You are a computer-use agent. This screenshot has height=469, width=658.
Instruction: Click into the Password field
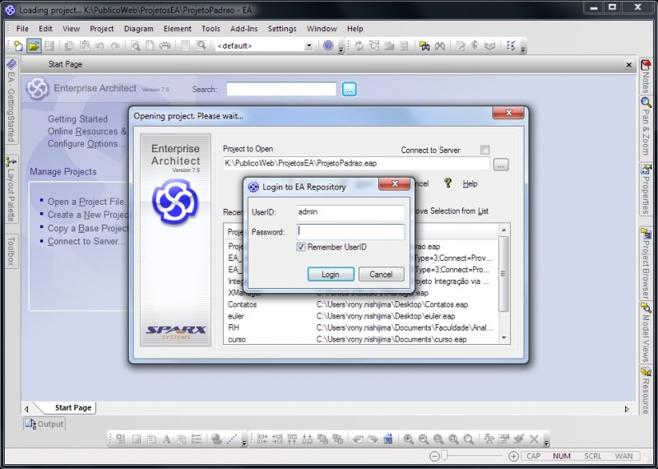[x=350, y=232]
